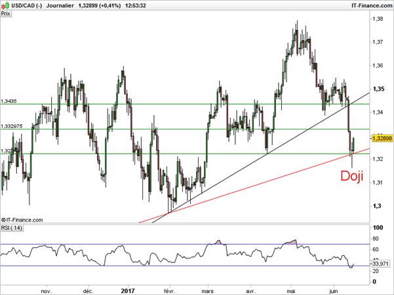Viewport: 394px width, 295px height.
Task: Click the avr. date axis label
Action: point(250,291)
